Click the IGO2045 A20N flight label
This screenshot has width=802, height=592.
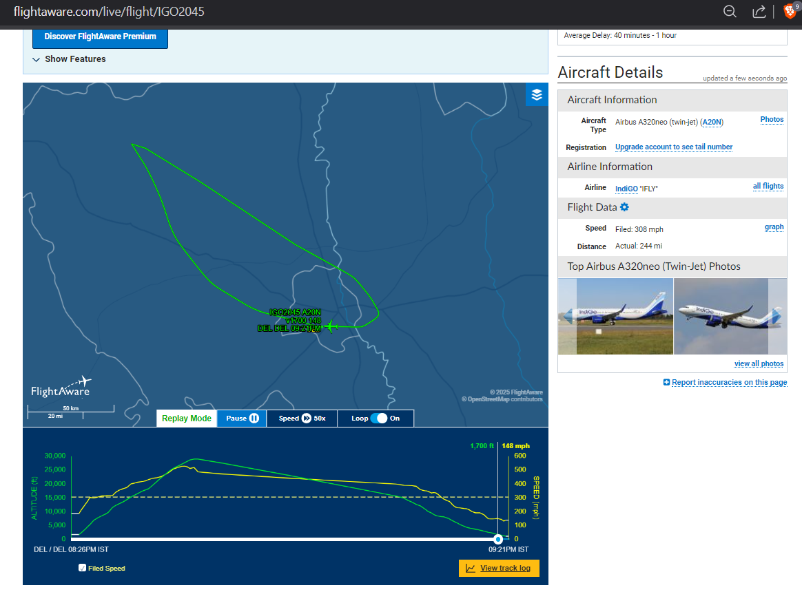[295, 313]
